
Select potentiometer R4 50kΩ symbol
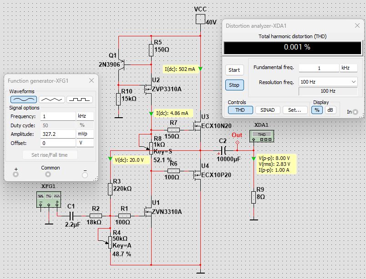[x=110, y=242]
